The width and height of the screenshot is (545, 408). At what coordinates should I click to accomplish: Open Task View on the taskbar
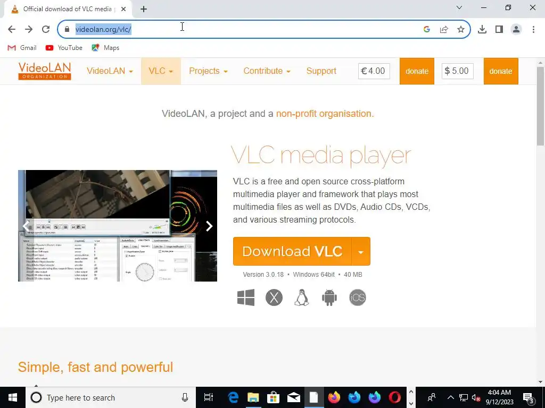tap(208, 397)
